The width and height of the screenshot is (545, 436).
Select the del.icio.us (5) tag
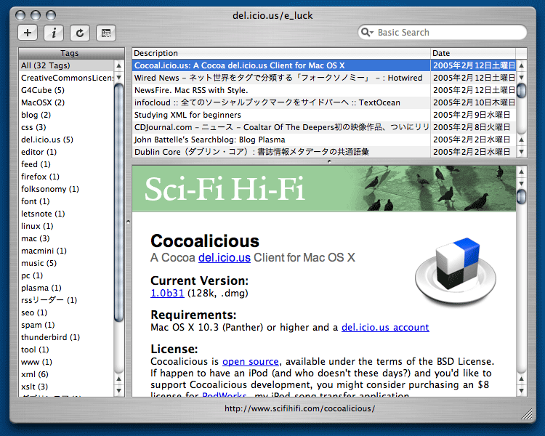pyautogui.click(x=47, y=140)
